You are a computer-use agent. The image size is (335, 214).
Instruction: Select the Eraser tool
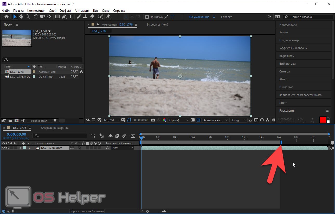(x=92, y=17)
